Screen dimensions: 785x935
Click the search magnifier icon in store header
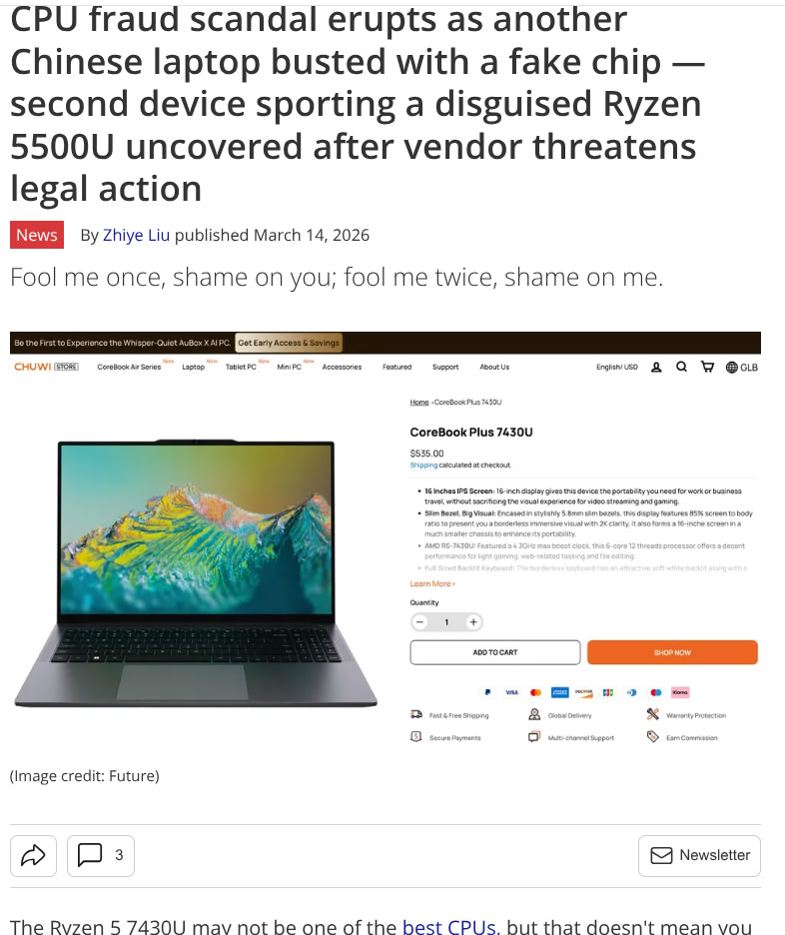pyautogui.click(x=681, y=367)
